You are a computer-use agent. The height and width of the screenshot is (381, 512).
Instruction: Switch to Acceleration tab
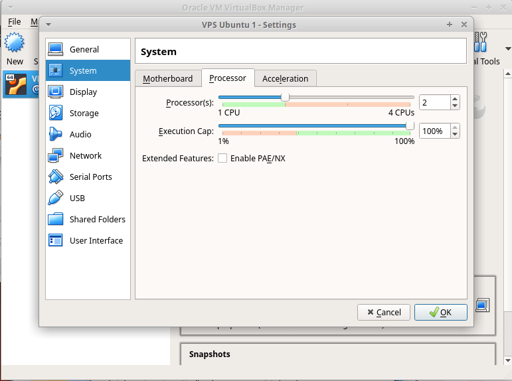click(285, 79)
